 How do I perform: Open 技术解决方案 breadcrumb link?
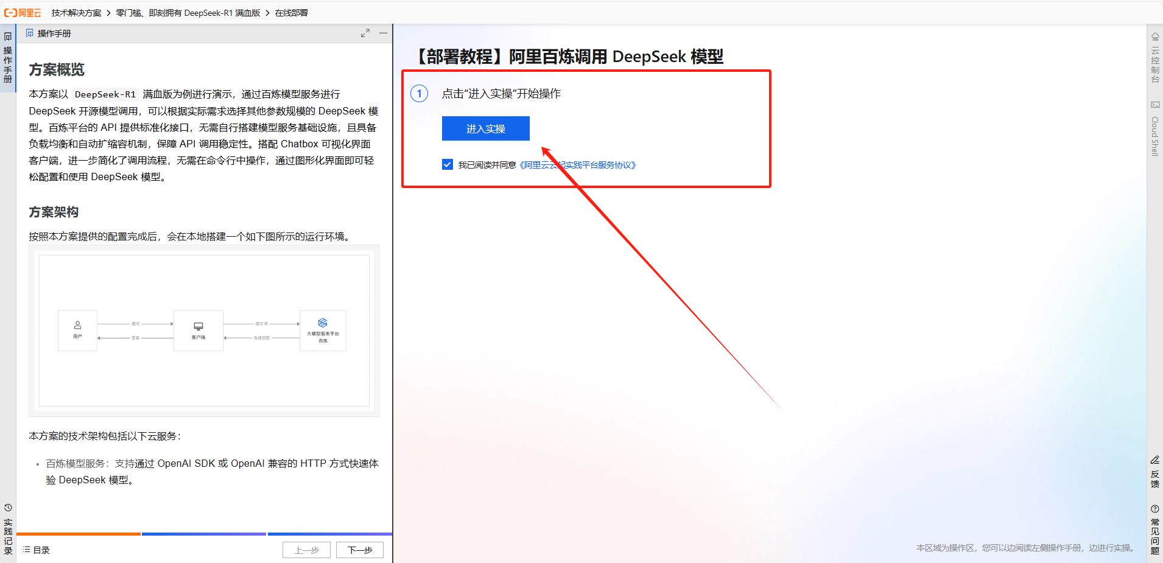(x=76, y=13)
